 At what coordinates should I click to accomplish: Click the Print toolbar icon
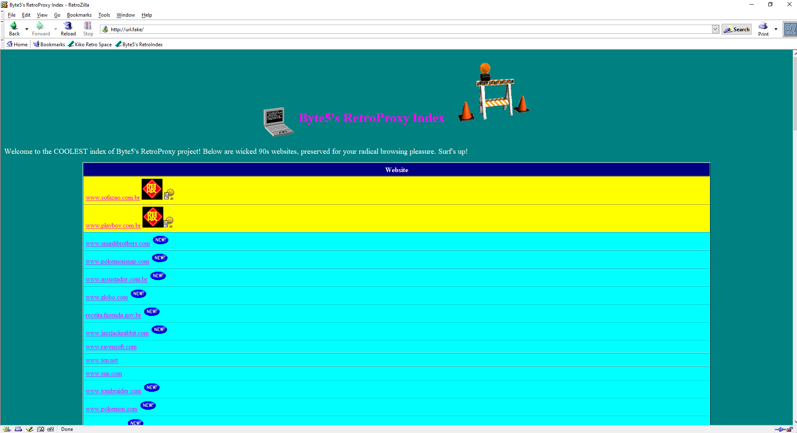coord(763,29)
